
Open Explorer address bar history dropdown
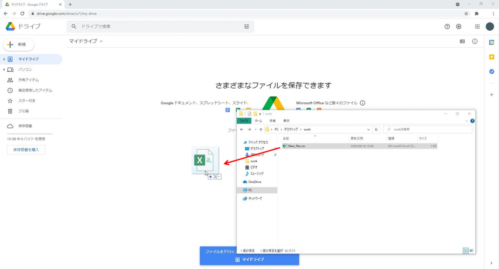coord(368,130)
